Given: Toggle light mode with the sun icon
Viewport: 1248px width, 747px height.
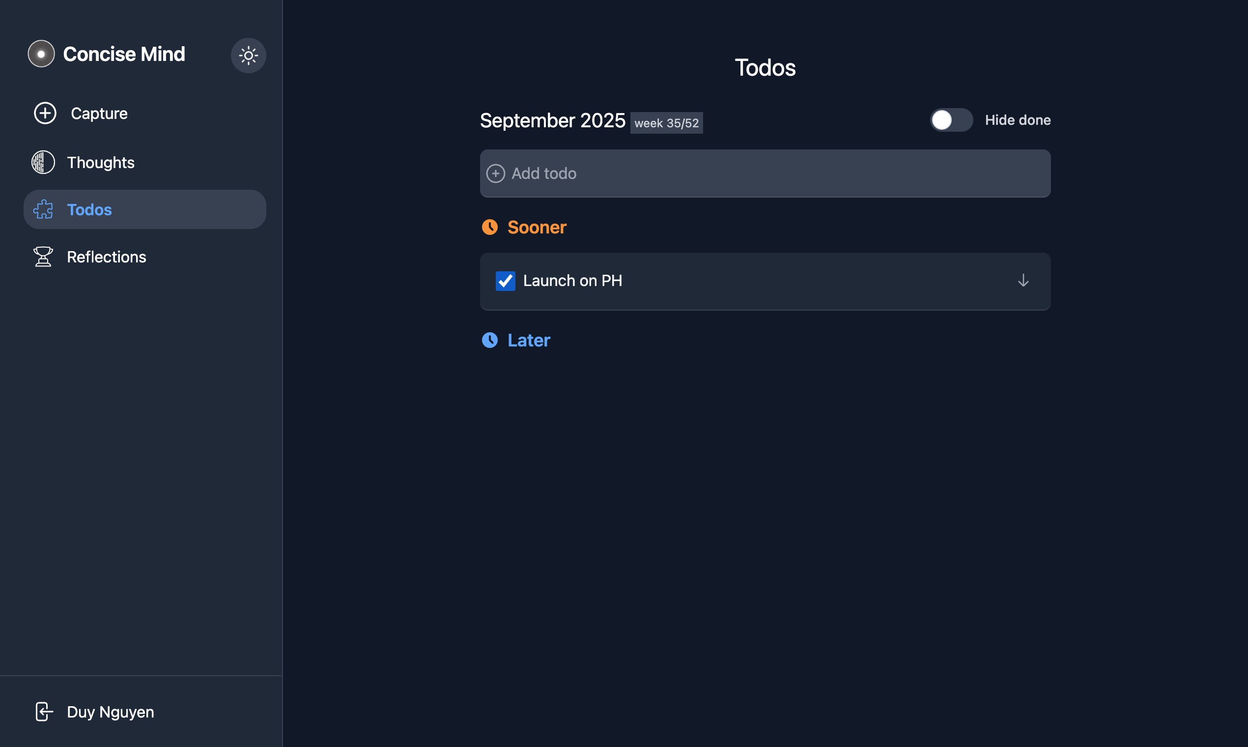Looking at the screenshot, I should [x=249, y=56].
